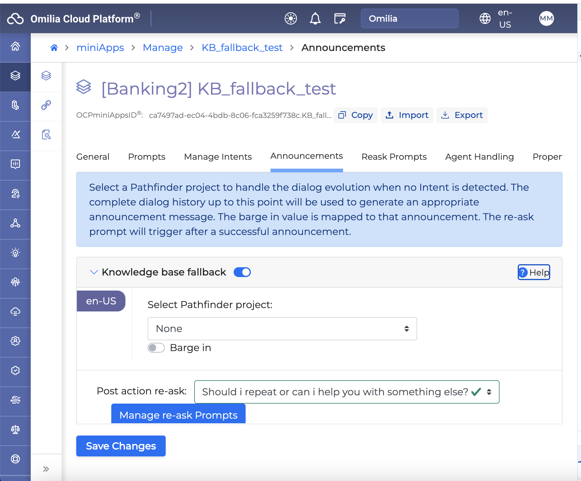Go to the Agent Handling tab
Viewport: 581px width, 481px height.
tap(480, 157)
